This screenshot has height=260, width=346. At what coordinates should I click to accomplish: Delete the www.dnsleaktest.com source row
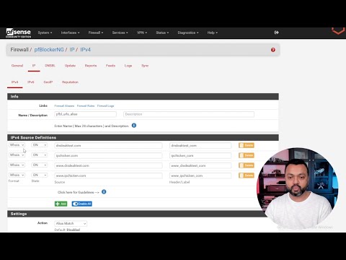coord(247,165)
